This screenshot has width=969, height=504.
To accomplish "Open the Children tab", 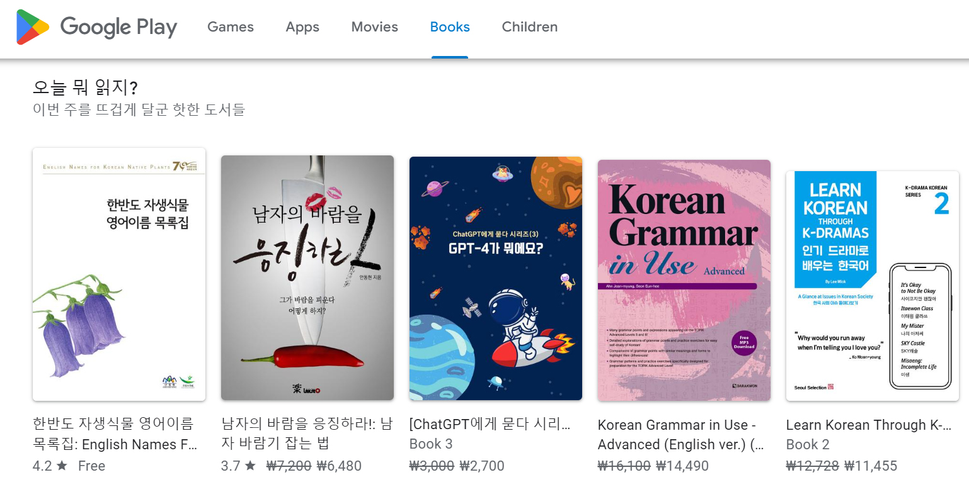I will (x=530, y=27).
